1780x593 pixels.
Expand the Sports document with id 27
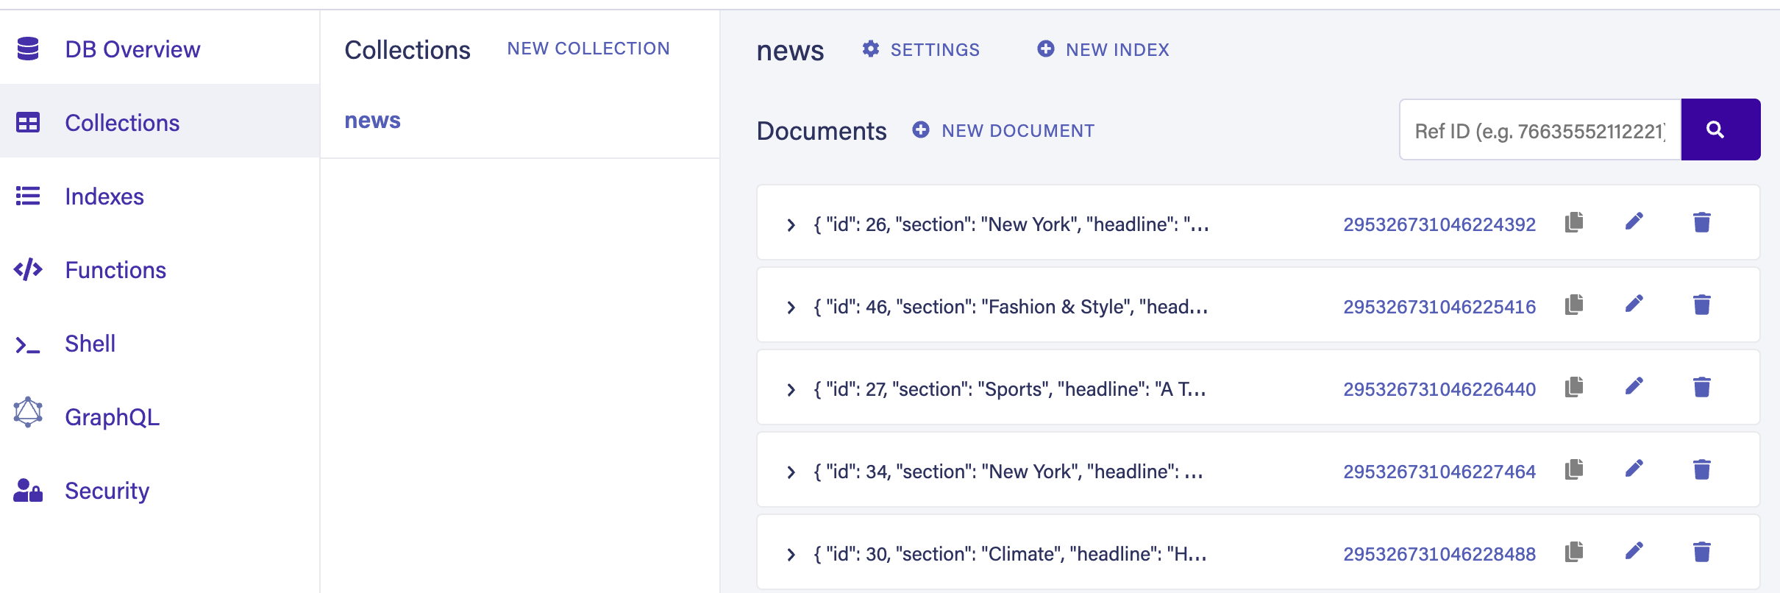791,389
